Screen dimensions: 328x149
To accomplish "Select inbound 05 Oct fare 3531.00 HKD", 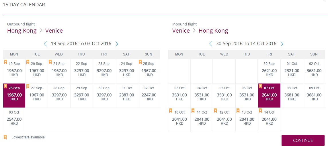I will pyautogui.click(x=224, y=96).
